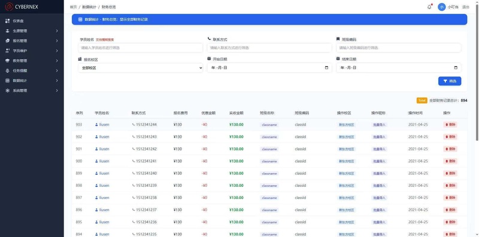Viewport: 479px width, 237px height.
Task: Click the building icon beside 报名校区 label
Action: [80, 59]
